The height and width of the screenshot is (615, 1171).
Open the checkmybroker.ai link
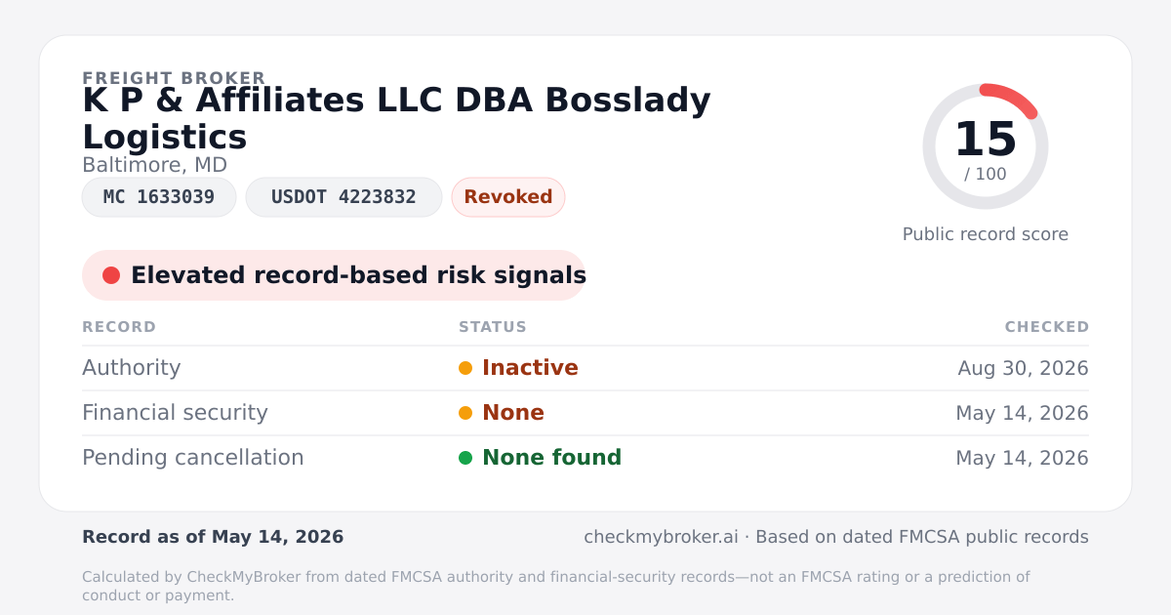[661, 537]
